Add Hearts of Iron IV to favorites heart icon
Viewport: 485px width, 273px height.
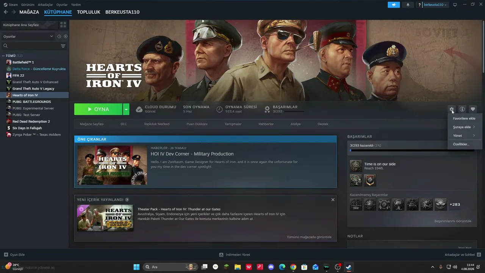473,109
